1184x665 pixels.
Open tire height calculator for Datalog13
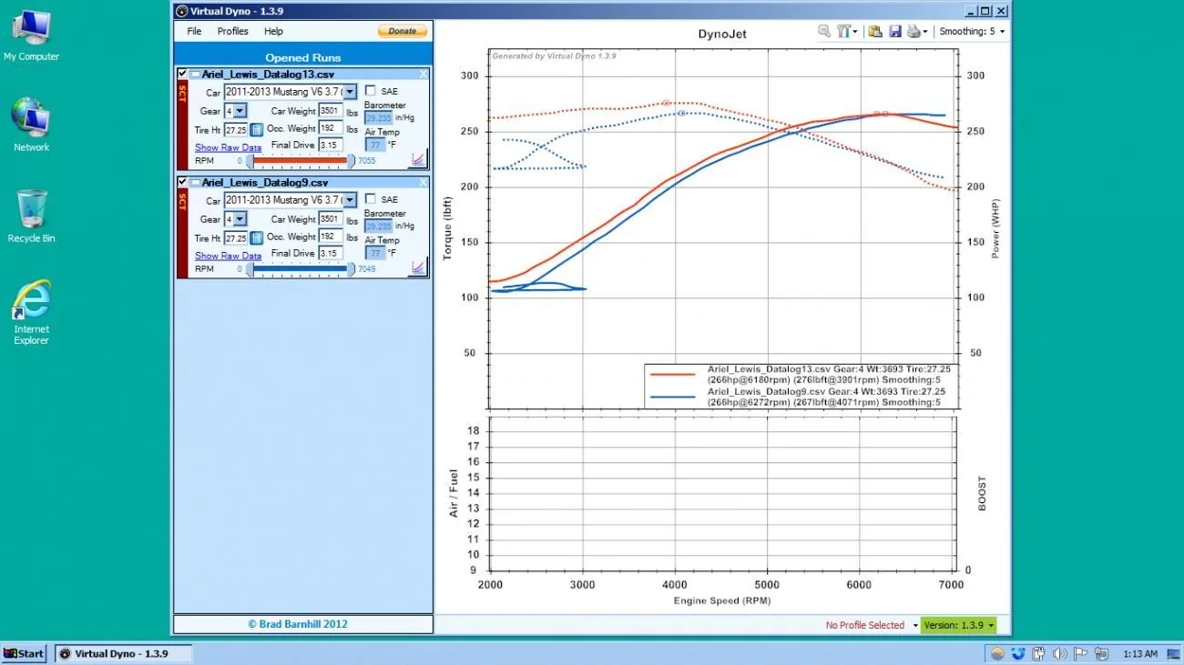coord(257,130)
